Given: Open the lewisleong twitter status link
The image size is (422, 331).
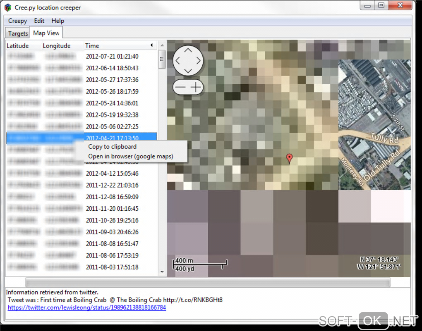Looking at the screenshot, I should tap(86, 307).
